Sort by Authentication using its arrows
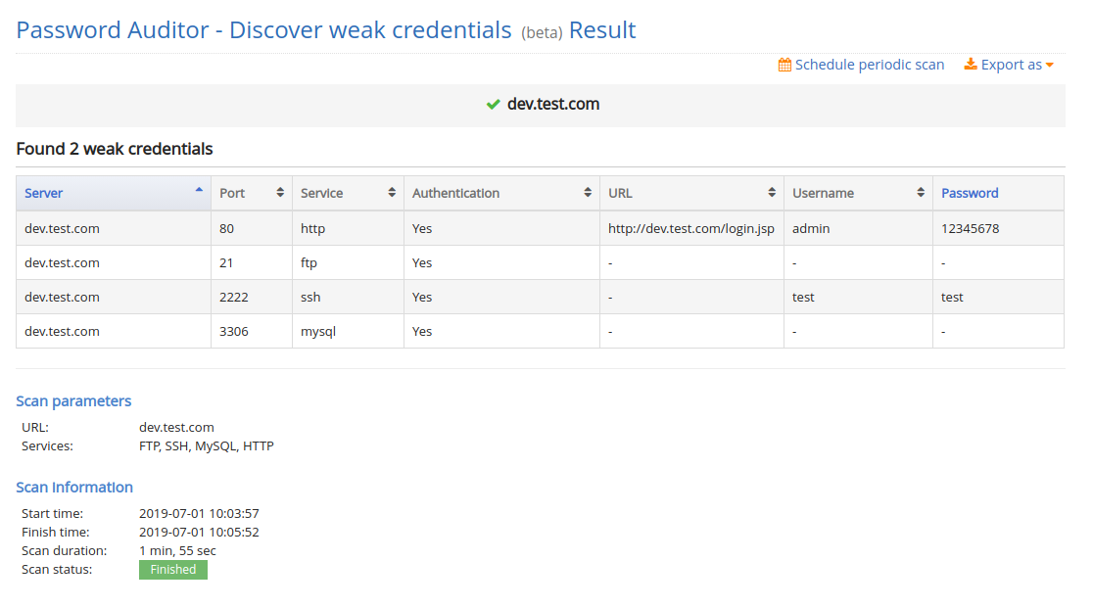The image size is (1093, 608). click(588, 193)
